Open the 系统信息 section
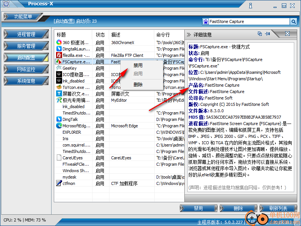301x226 pixels. tap(26, 81)
